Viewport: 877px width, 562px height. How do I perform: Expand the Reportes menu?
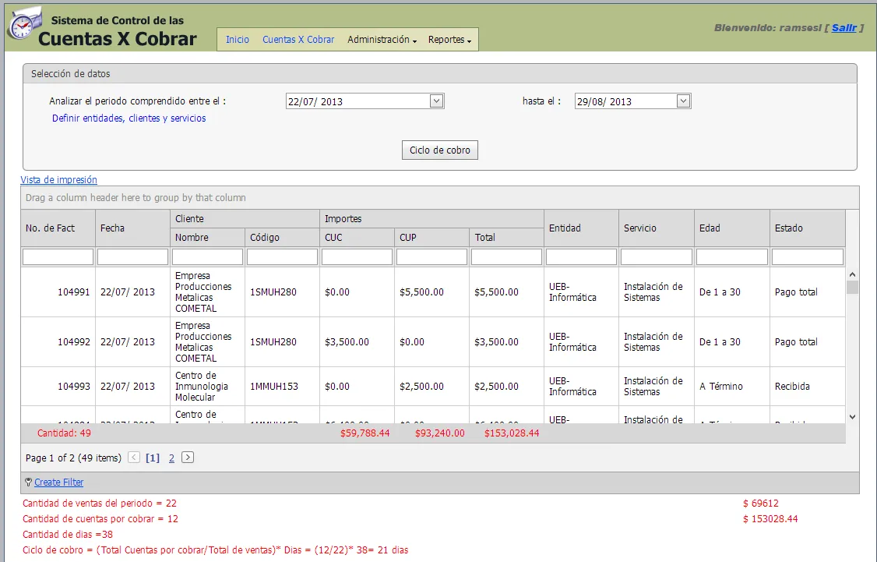click(449, 40)
